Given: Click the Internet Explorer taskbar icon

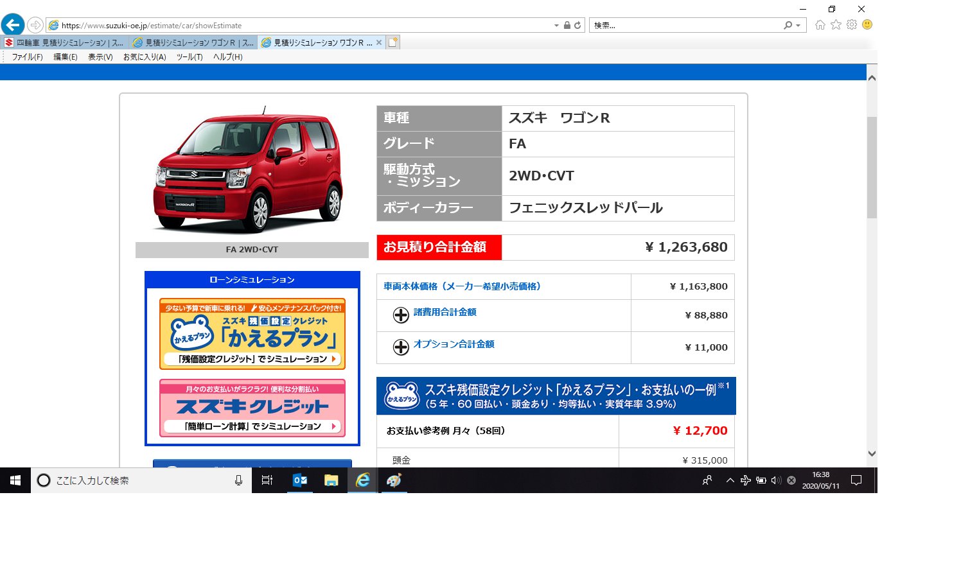Looking at the screenshot, I should click(363, 480).
